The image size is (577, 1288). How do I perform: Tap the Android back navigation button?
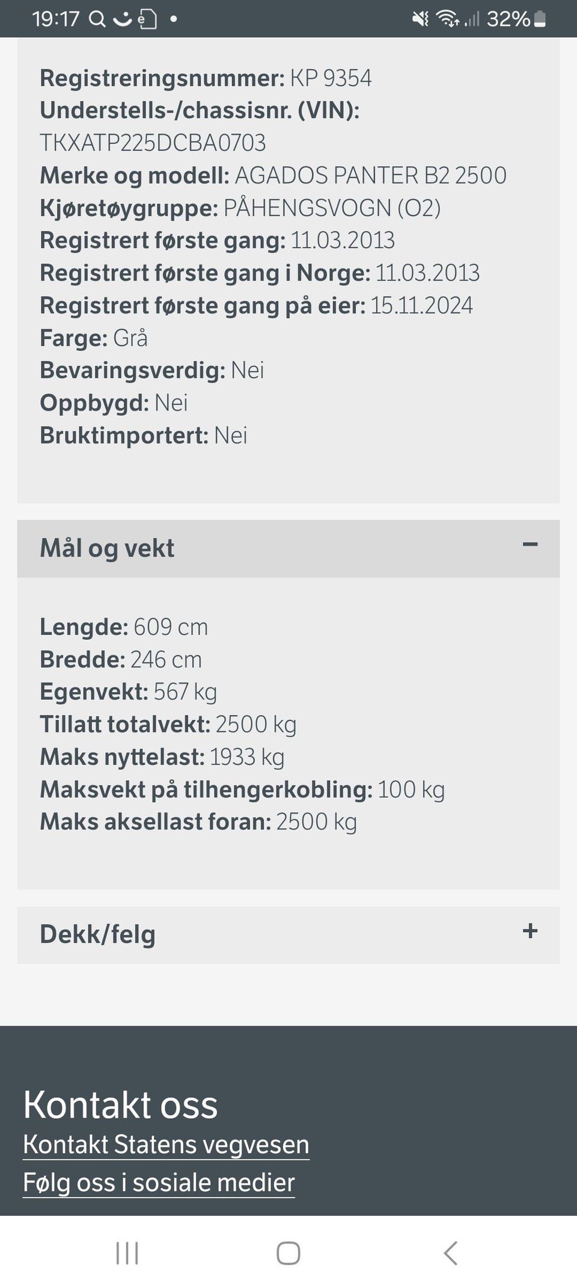point(450,1253)
